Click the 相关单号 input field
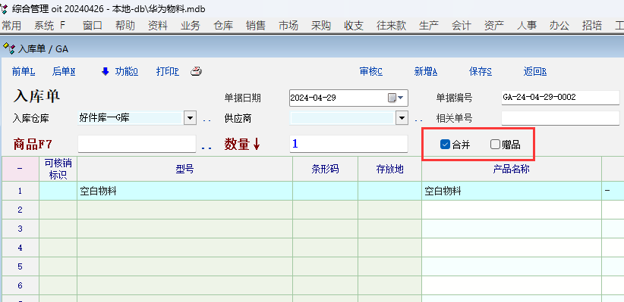 560,118
